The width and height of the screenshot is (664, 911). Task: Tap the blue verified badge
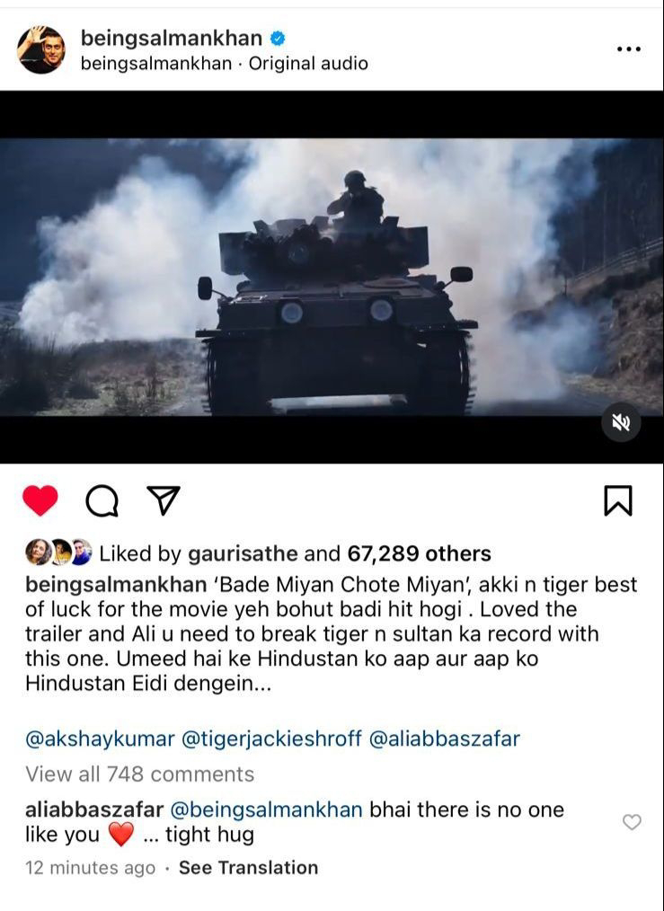[279, 39]
